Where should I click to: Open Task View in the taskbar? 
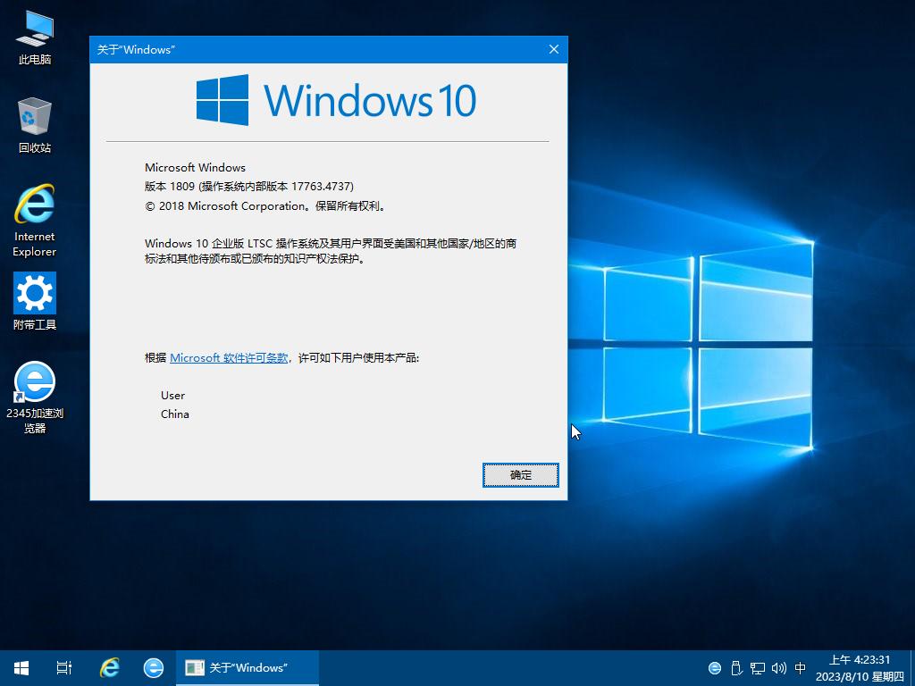pyautogui.click(x=64, y=668)
